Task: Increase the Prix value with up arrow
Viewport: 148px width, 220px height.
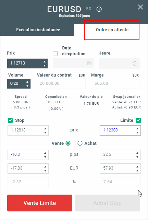Action: pyautogui.click(x=45, y=61)
